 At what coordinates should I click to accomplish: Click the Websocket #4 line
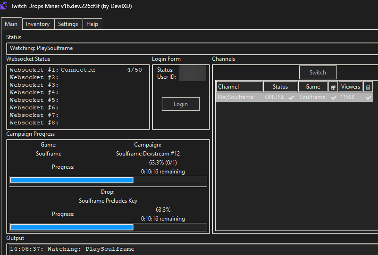tap(34, 92)
